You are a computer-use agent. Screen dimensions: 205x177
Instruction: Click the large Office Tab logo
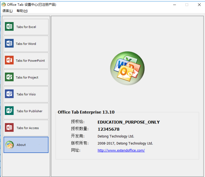point(127,68)
